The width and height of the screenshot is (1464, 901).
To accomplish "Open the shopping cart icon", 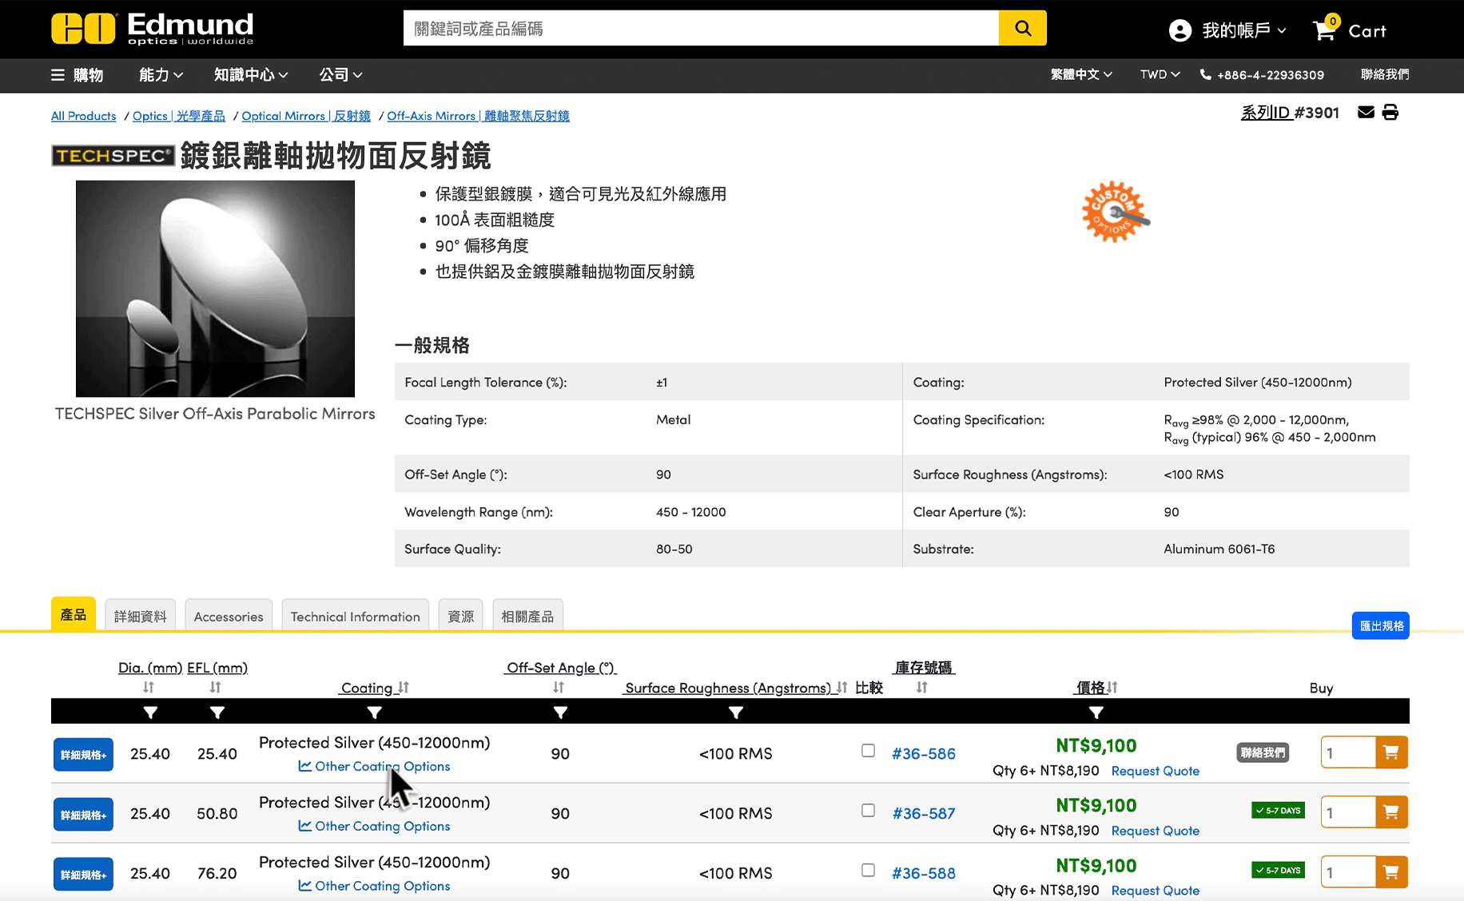I will [x=1324, y=30].
